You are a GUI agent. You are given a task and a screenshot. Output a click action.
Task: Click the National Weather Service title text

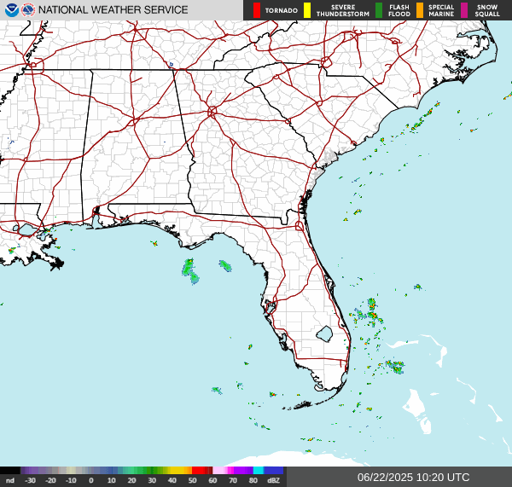[x=113, y=10]
